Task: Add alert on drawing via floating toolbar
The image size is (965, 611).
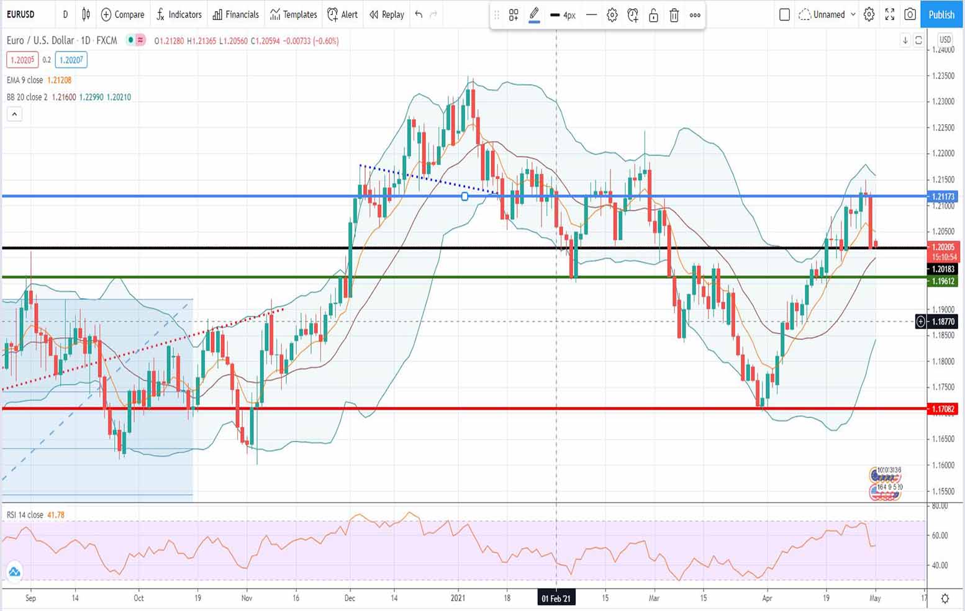Action: [x=633, y=15]
